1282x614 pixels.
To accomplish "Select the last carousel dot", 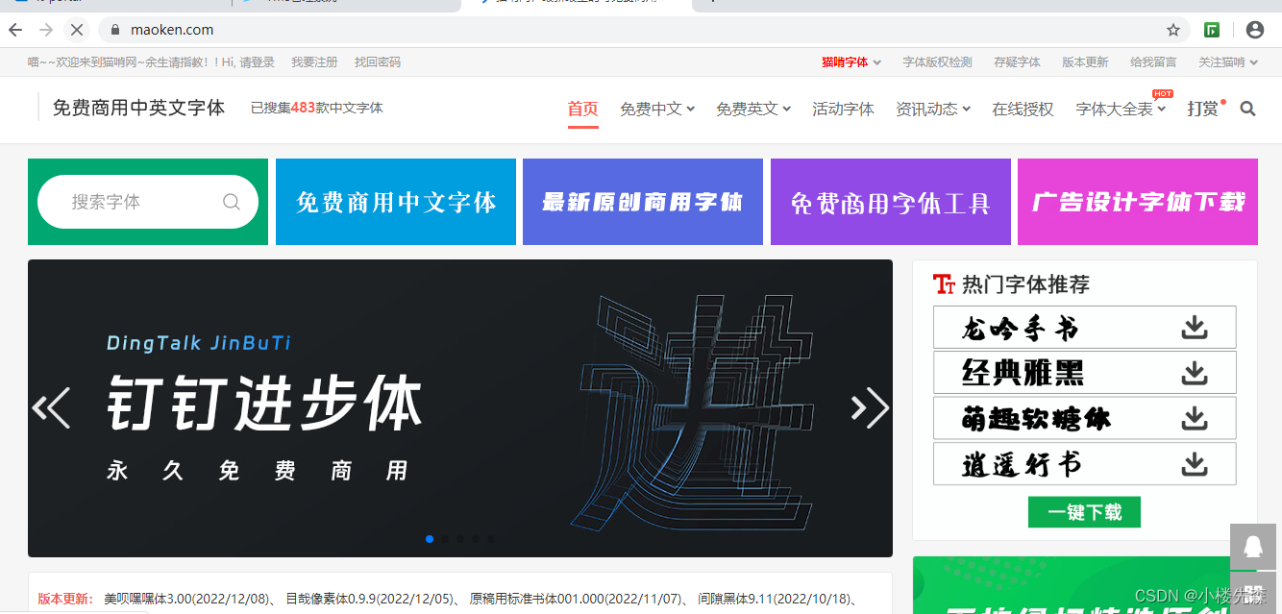I will point(491,539).
